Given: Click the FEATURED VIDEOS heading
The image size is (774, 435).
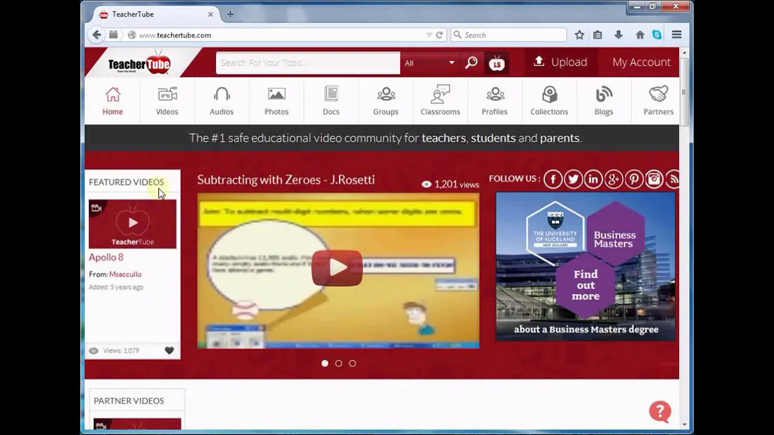Looking at the screenshot, I should pos(126,182).
